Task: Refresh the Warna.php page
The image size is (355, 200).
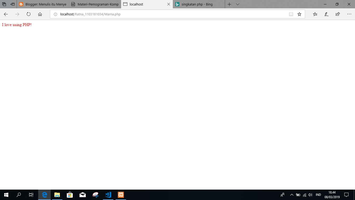Action: 29,14
